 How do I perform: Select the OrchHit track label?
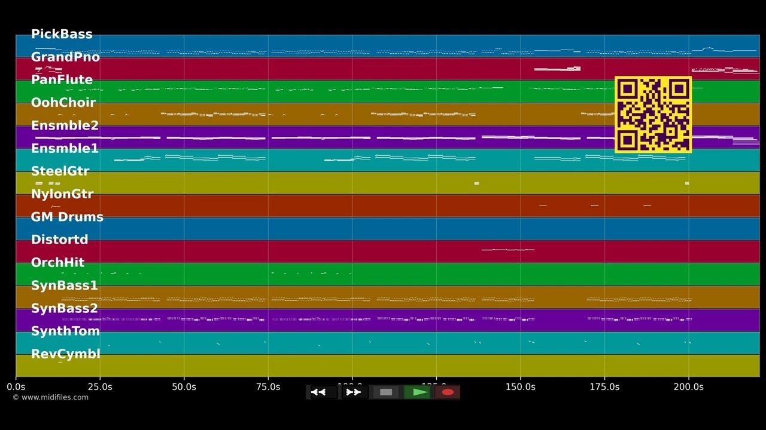click(57, 263)
